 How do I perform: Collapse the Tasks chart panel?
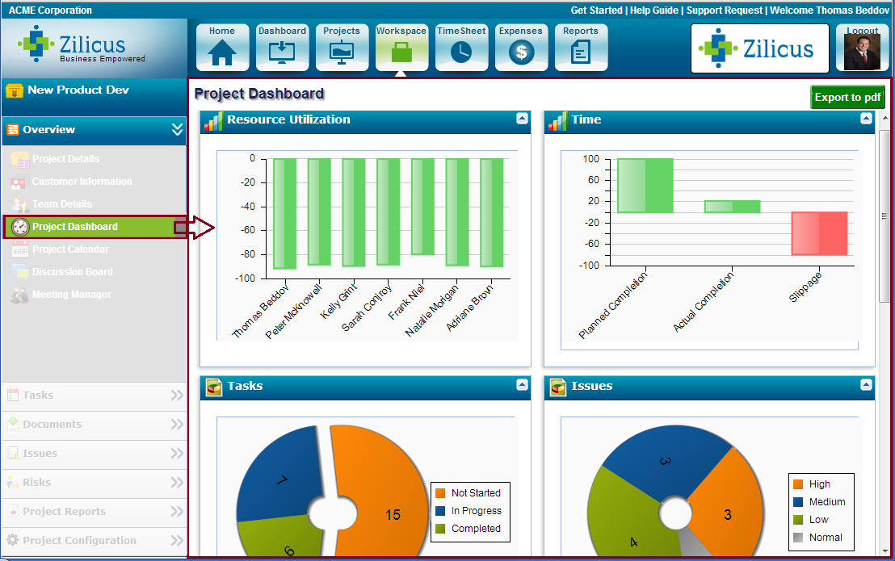(x=522, y=385)
